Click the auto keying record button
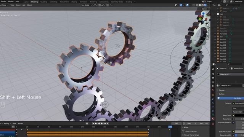Viewport: 244px width, 137px height. [x=87, y=123]
